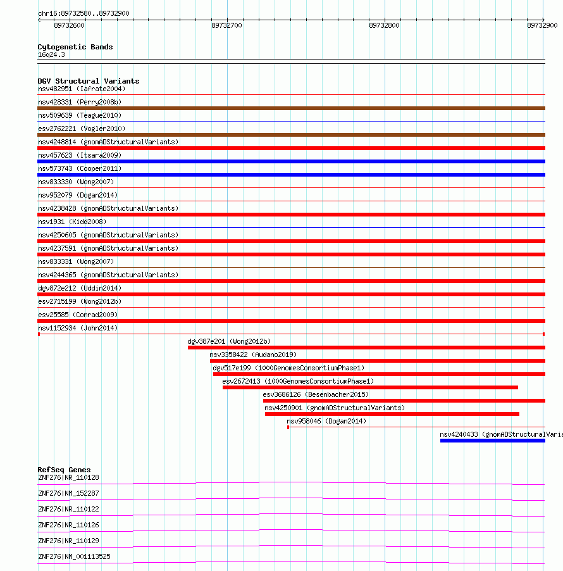
Task: Click esv2672413 1000Genomes variant label
Action: point(298,381)
